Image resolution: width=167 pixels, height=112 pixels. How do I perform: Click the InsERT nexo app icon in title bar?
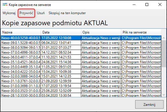(5, 5)
